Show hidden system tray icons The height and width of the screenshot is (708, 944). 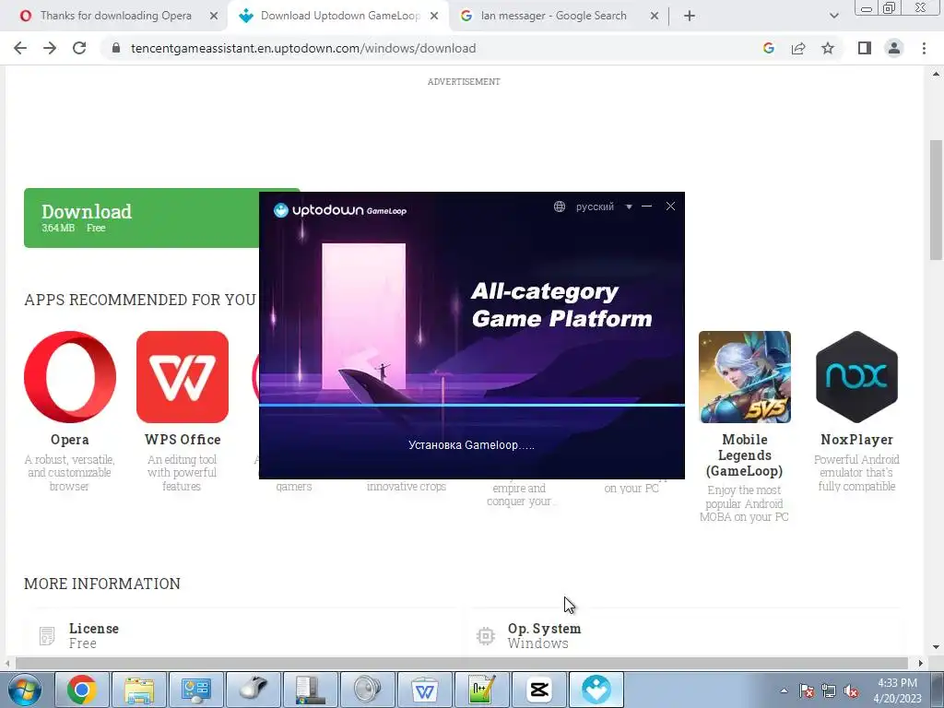pos(784,690)
